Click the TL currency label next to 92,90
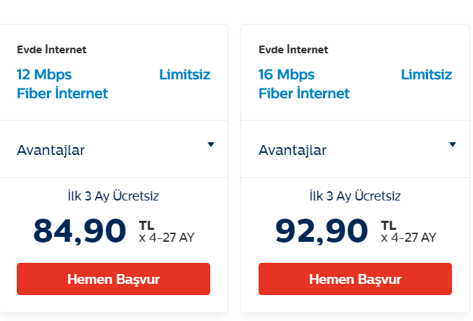This screenshot has height=321, width=473. (388, 225)
